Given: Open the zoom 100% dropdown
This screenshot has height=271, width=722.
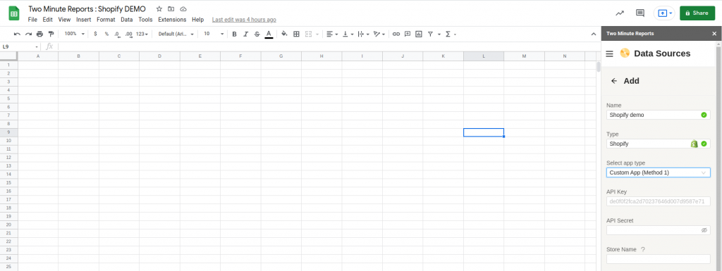Looking at the screenshot, I should point(75,34).
